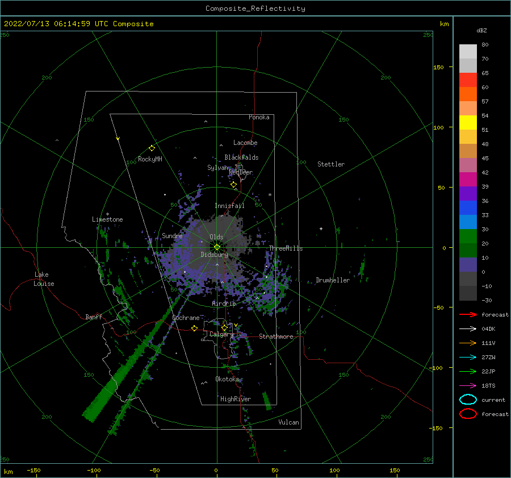Click the cyan current ellipse icon
This screenshot has height=478, width=511.
pos(468,400)
